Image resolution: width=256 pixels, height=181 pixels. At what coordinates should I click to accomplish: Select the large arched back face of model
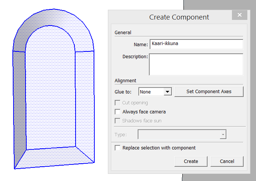51,94
